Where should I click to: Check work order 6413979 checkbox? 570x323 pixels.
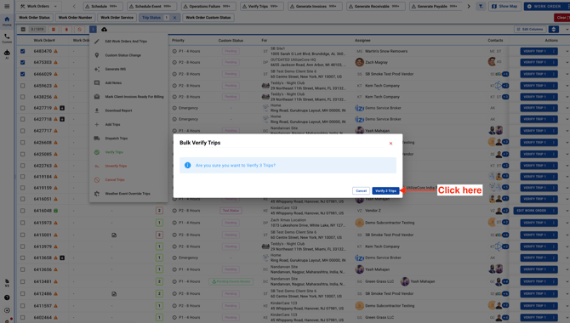pos(22,246)
